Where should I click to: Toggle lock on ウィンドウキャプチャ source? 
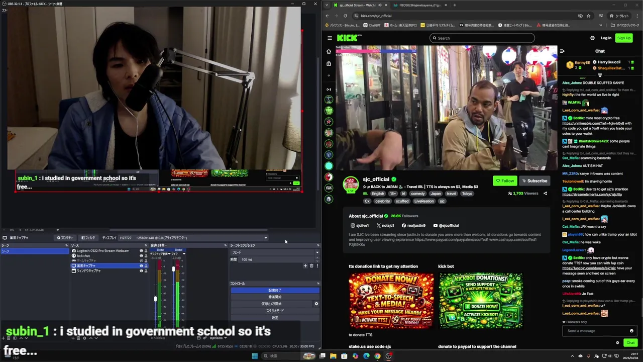click(146, 270)
